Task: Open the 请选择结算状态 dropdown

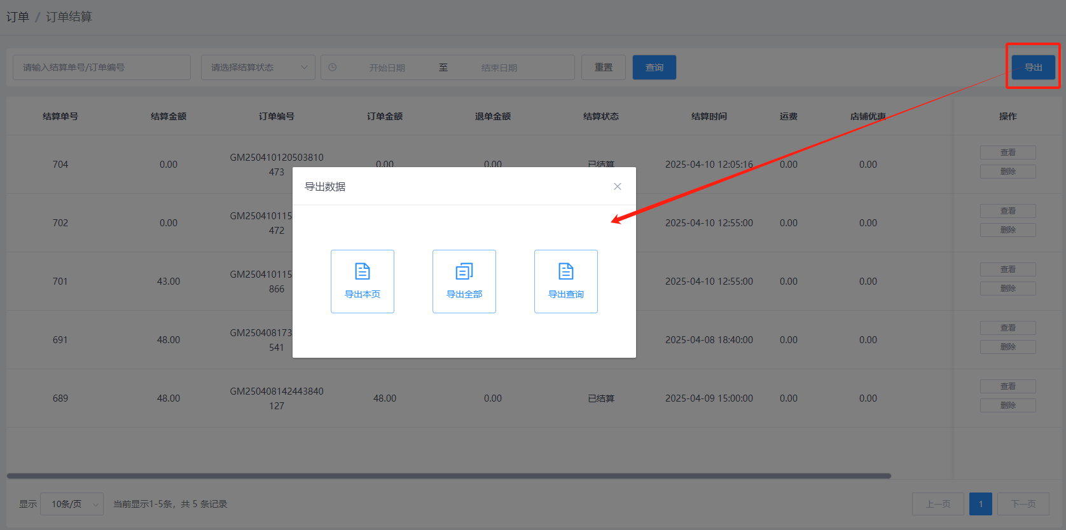Action: coord(258,67)
